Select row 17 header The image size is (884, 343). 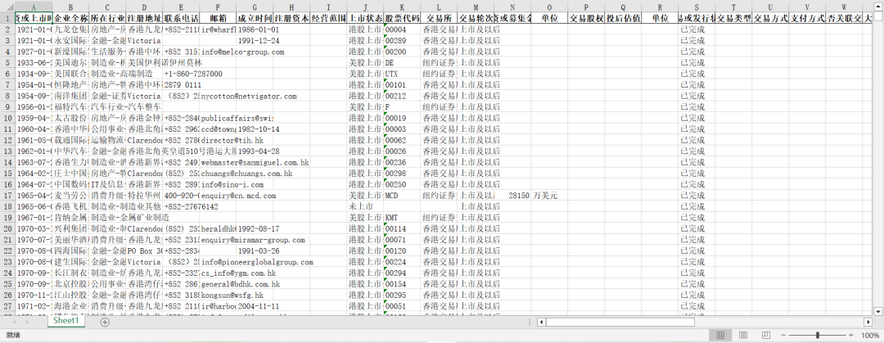[7, 195]
